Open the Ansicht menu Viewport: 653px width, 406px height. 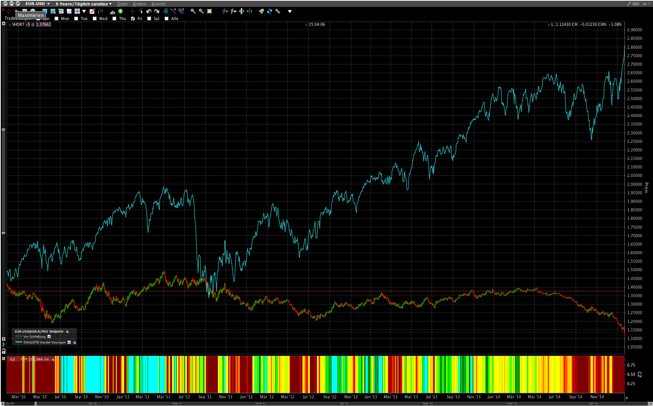coord(158,3)
